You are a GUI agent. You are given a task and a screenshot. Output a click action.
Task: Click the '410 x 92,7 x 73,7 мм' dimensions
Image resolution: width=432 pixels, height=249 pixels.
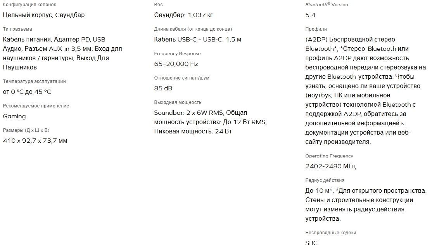point(35,141)
